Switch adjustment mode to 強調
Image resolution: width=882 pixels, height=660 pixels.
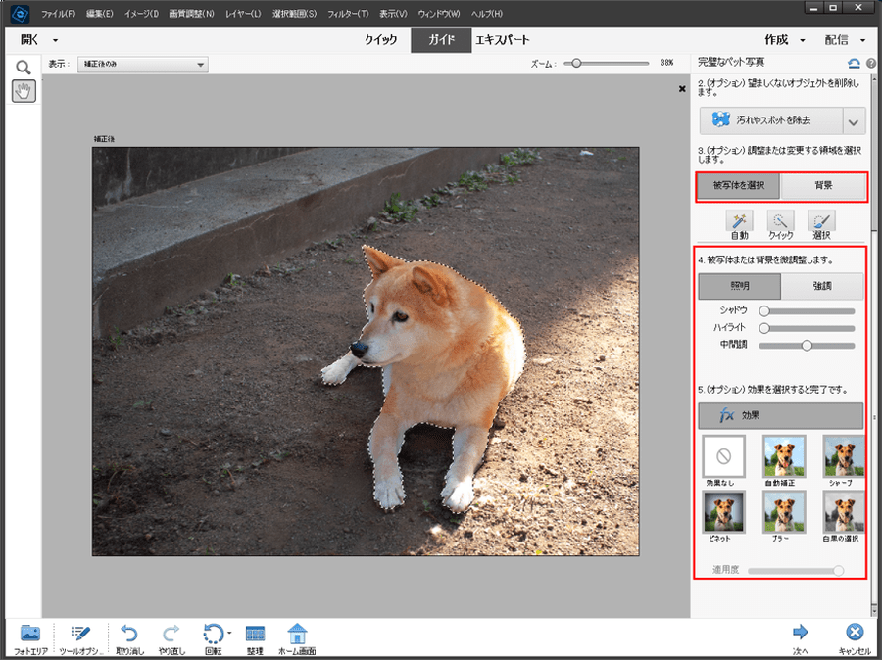pyautogui.click(x=822, y=286)
